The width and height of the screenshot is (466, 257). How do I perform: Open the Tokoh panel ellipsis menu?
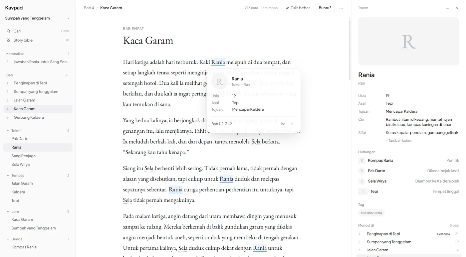pyautogui.click(x=447, y=8)
